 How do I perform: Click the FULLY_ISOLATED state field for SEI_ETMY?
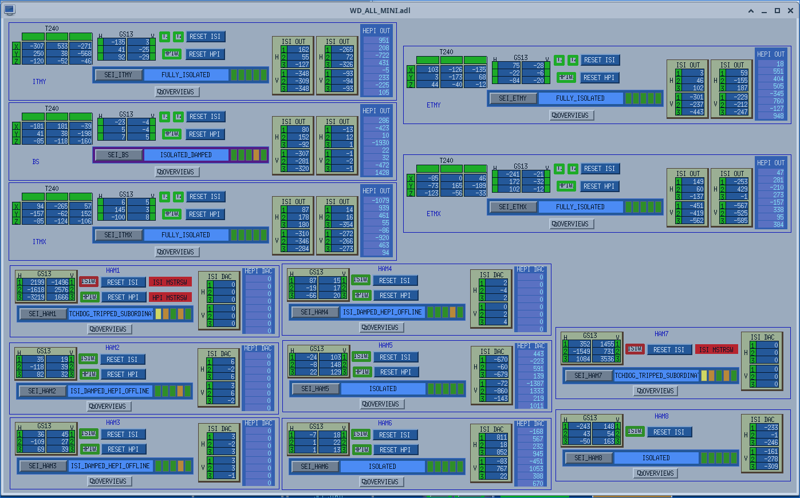click(x=580, y=98)
